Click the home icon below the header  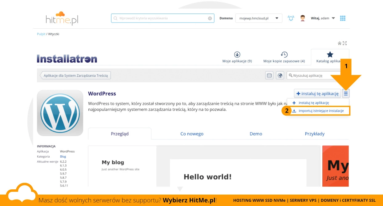coord(340,43)
